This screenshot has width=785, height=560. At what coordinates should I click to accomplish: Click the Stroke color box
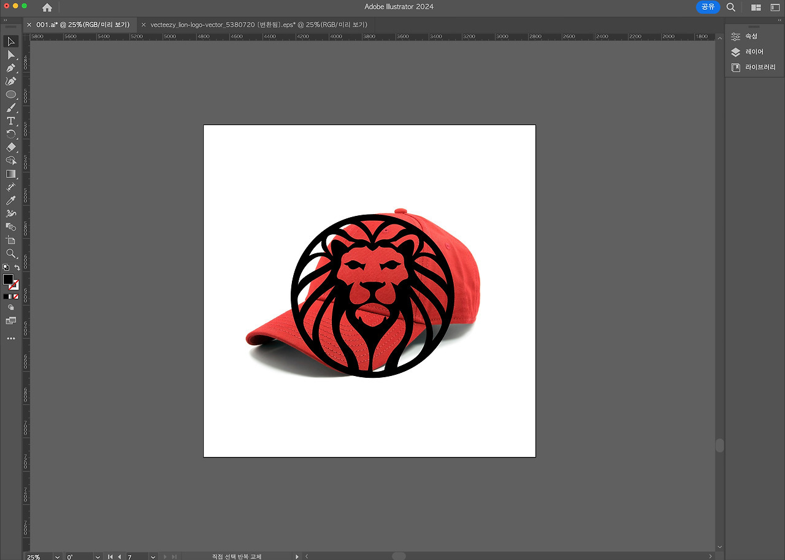[15, 286]
